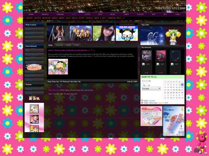
Task: Switch to the Models tab
Action: [x=69, y=45]
